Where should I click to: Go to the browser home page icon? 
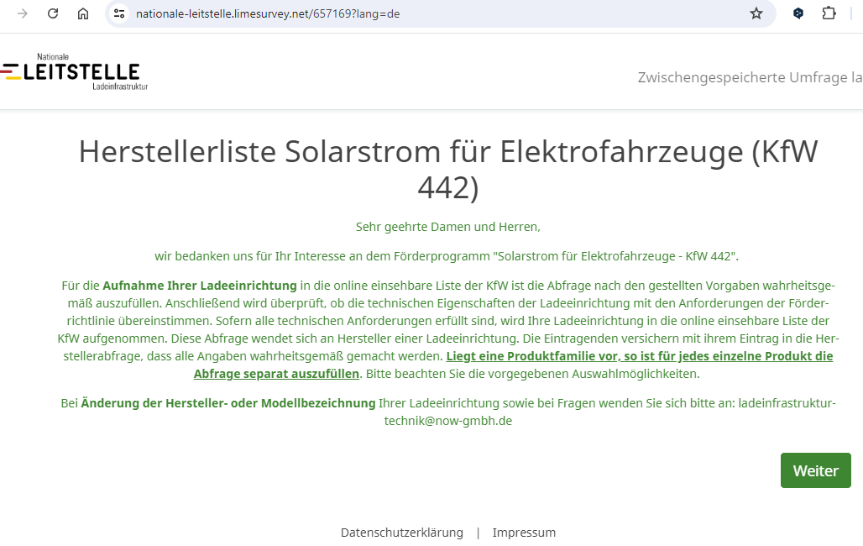click(x=83, y=13)
